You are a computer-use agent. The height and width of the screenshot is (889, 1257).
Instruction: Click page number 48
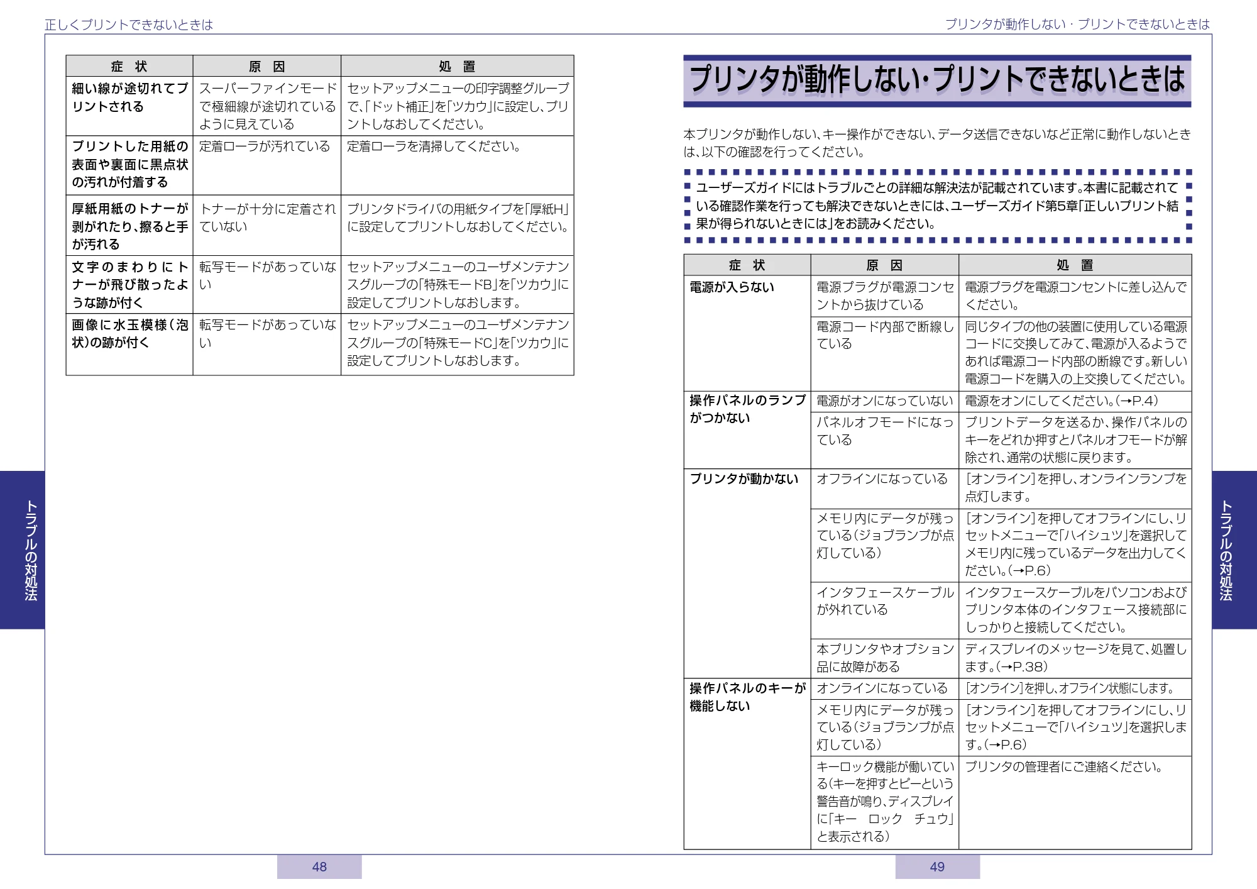319,867
